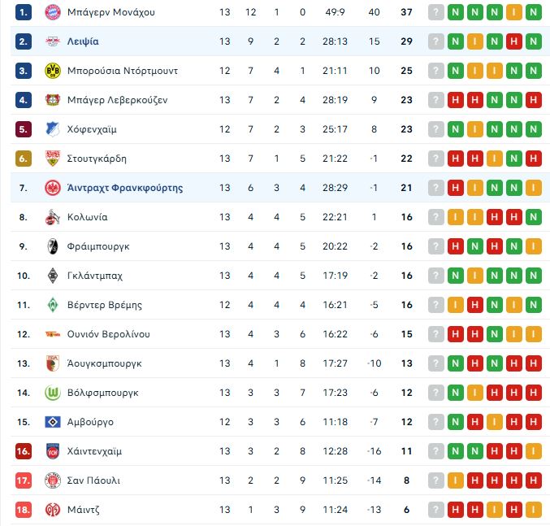The height and width of the screenshot is (526, 550).
Task: Open the Bayer Leverkusen club logo
Action: 52,100
